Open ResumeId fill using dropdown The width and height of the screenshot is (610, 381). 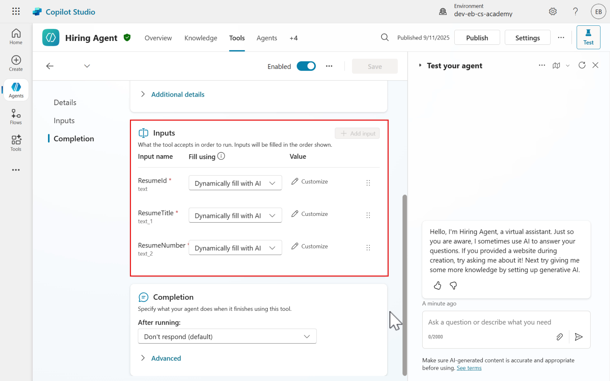[235, 183]
